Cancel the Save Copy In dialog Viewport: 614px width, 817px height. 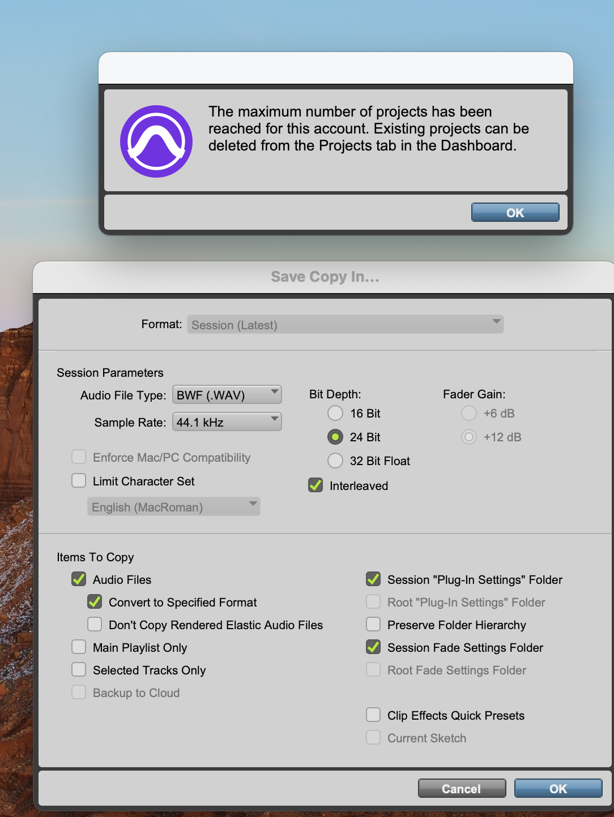[x=462, y=789]
